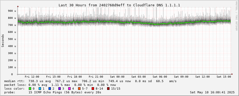Viewport: 239px width, 96px height.
Task: Click the Fri 18:00 time axis label
Action: [75, 77]
